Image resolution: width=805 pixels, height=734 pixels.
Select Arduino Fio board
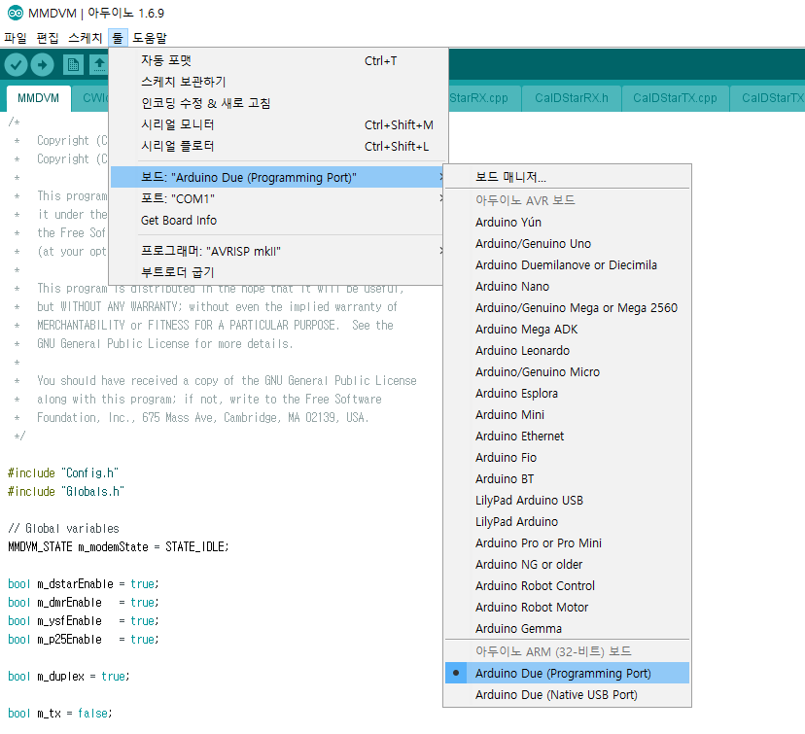click(567, 457)
